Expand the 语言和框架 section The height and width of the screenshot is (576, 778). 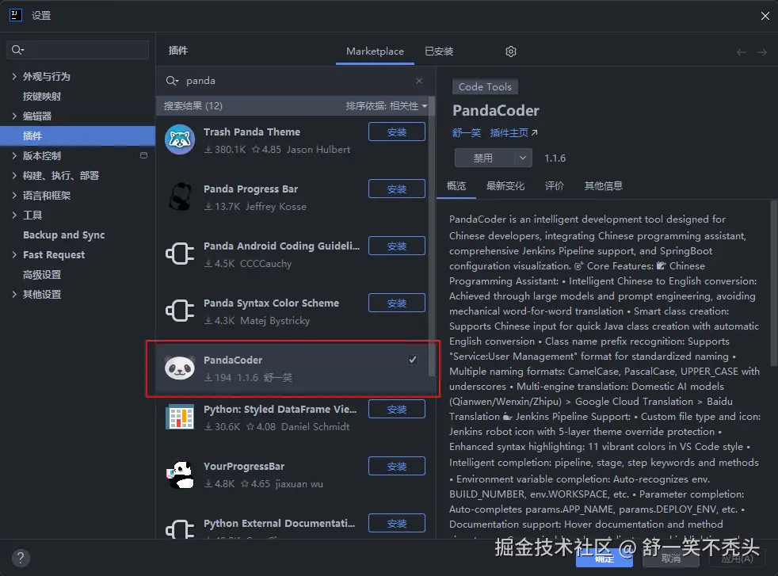[x=14, y=196]
